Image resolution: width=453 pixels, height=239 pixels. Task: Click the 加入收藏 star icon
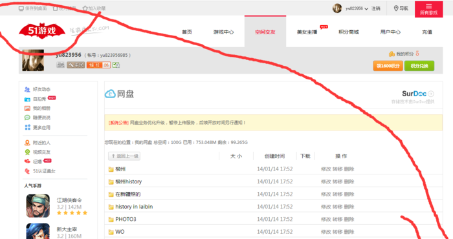85,8
